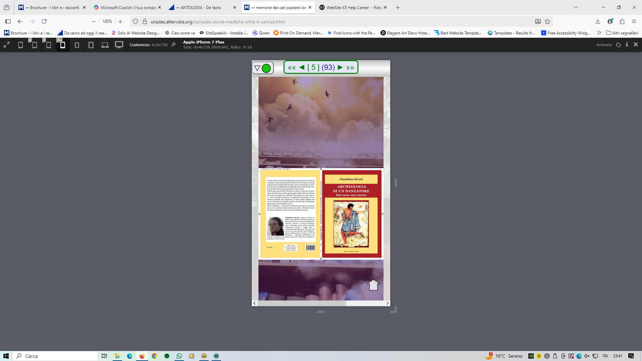The height and width of the screenshot is (361, 642).
Task: Toggle the Animate option
Action: 604,45
